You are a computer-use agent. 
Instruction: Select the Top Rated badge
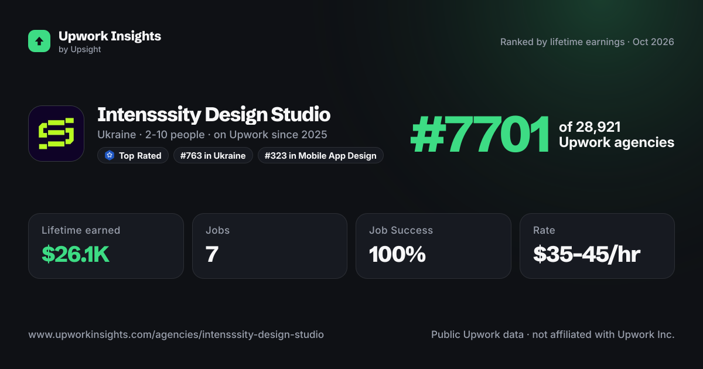(133, 156)
